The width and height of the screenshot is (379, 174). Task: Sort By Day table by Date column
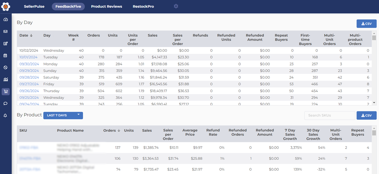click(26, 35)
